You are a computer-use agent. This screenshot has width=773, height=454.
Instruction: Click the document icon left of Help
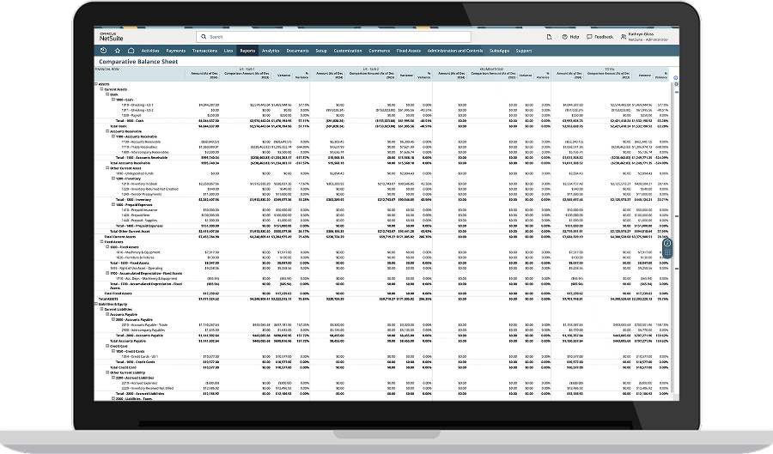(x=548, y=37)
